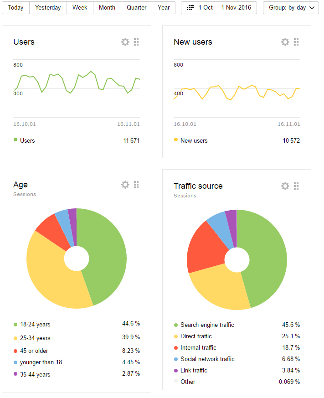Choose the Yesterday period button
The width and height of the screenshot is (324, 398).
coord(48,8)
